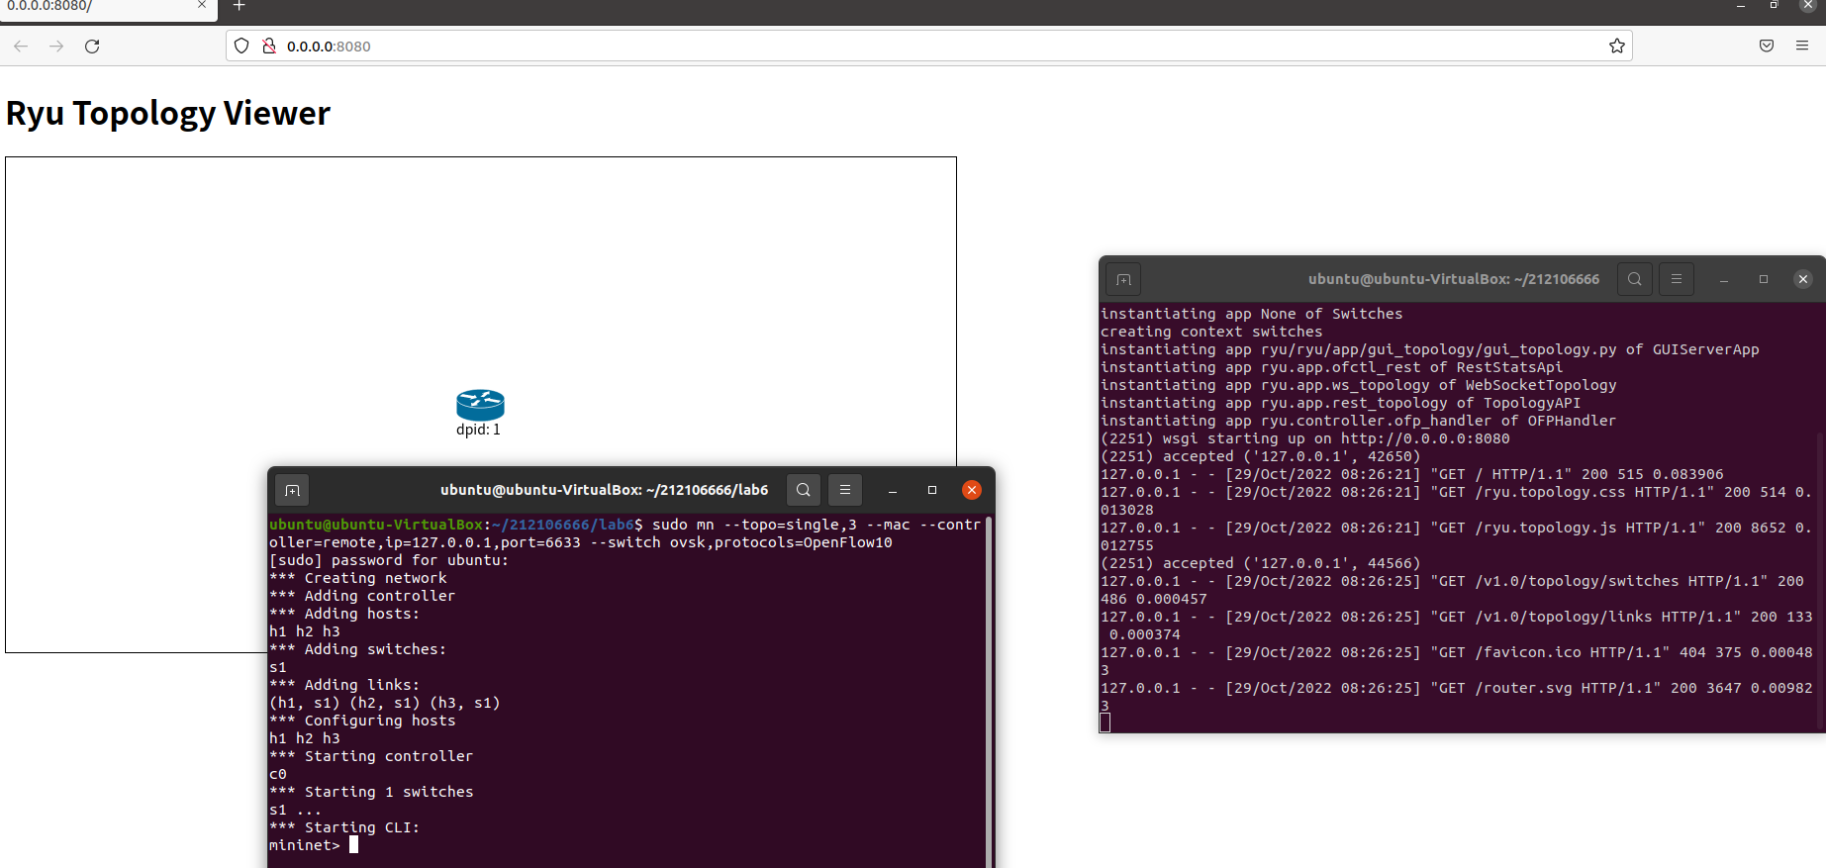The width and height of the screenshot is (1826, 868).
Task: Click the '*** Starting controller' line
Action: tap(371, 756)
